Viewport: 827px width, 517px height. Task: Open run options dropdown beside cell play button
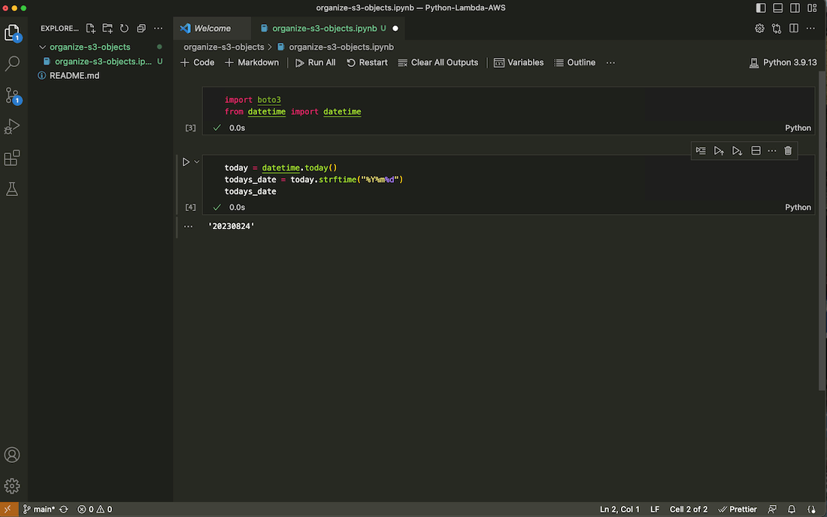(197, 162)
